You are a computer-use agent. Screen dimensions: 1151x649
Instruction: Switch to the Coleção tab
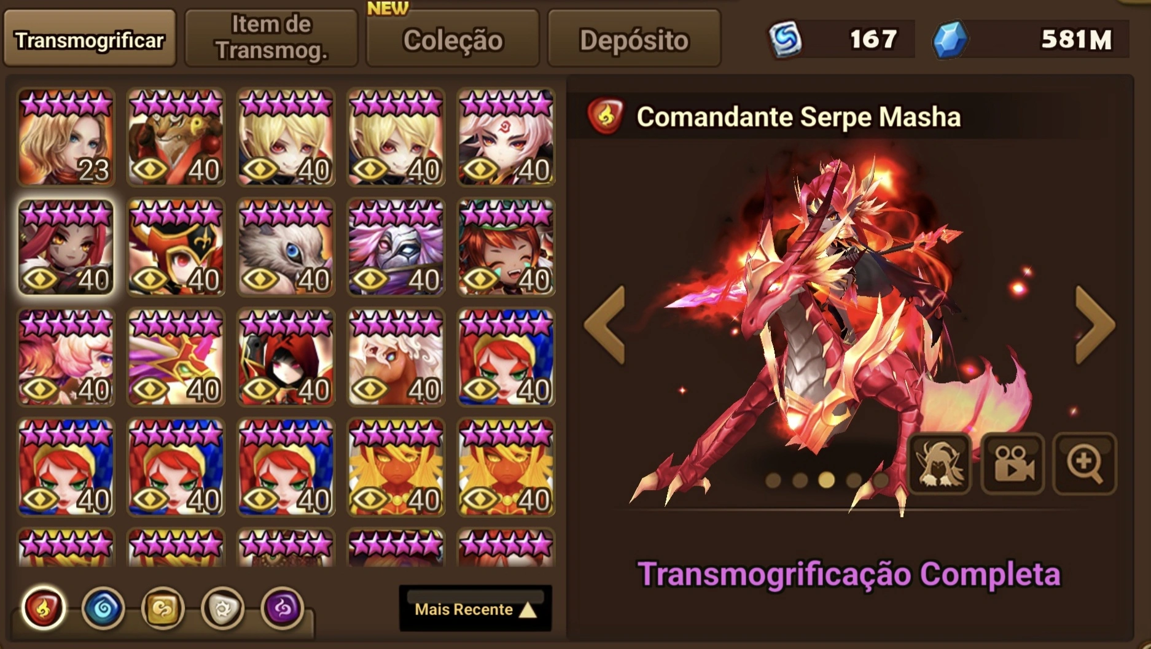[x=453, y=39]
